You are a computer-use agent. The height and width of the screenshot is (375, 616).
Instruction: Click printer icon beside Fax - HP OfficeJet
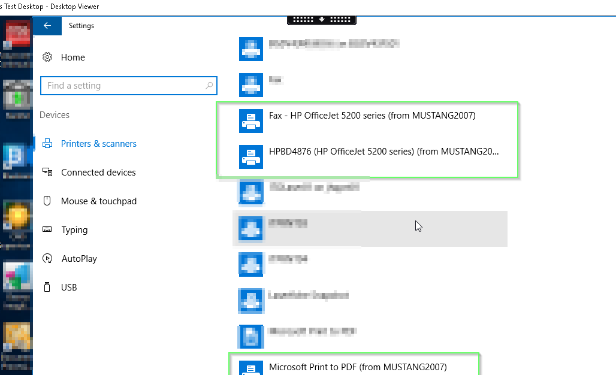251,121
